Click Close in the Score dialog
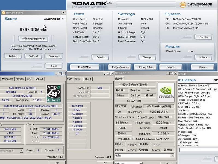Screen dimensions: 218x164 tap(54, 66)
